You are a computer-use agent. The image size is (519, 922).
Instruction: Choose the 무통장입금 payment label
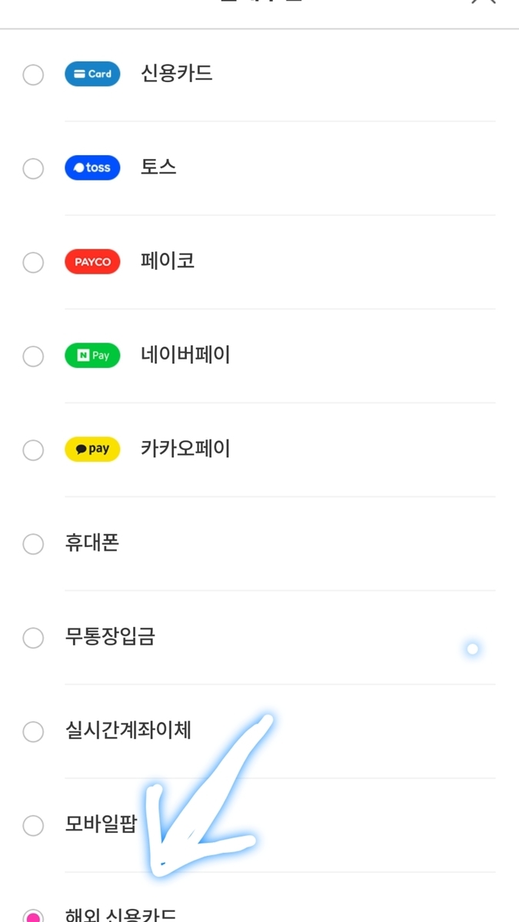click(x=110, y=637)
